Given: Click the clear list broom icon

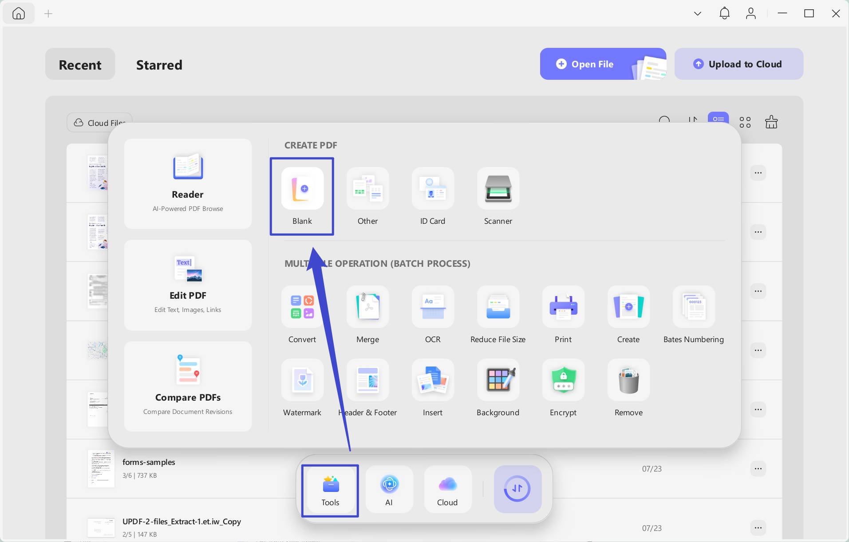Looking at the screenshot, I should [x=771, y=122].
